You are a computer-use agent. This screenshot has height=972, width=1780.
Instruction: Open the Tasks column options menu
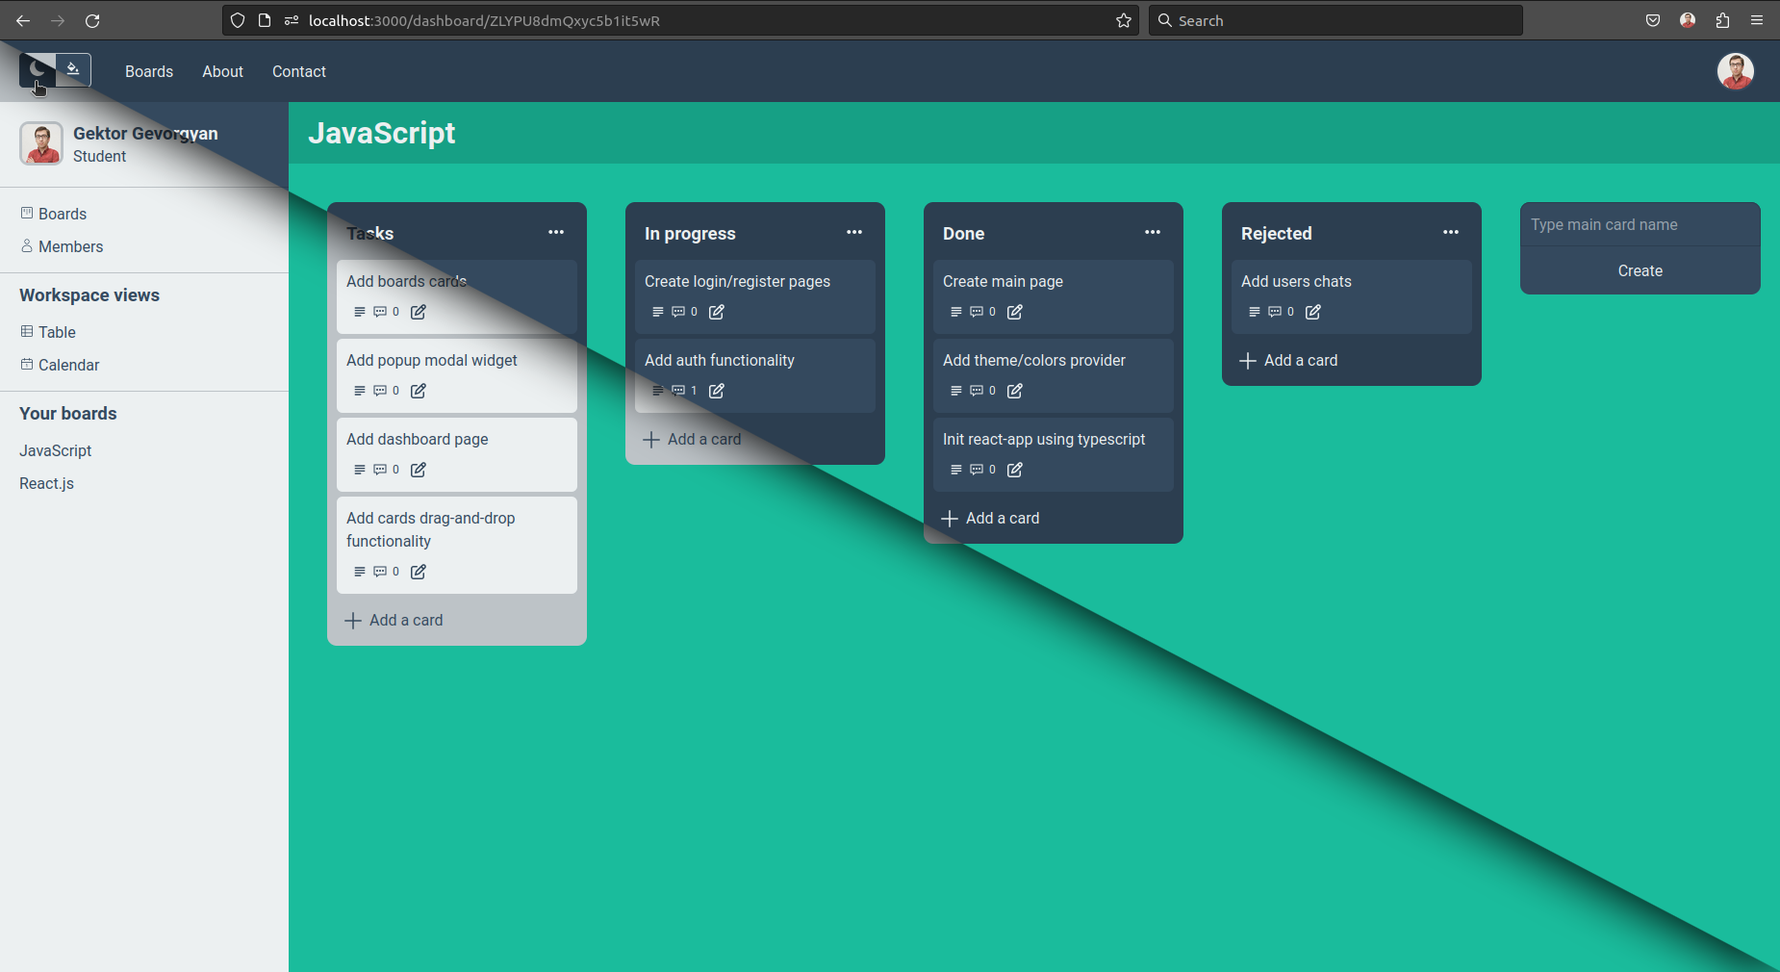click(x=557, y=232)
